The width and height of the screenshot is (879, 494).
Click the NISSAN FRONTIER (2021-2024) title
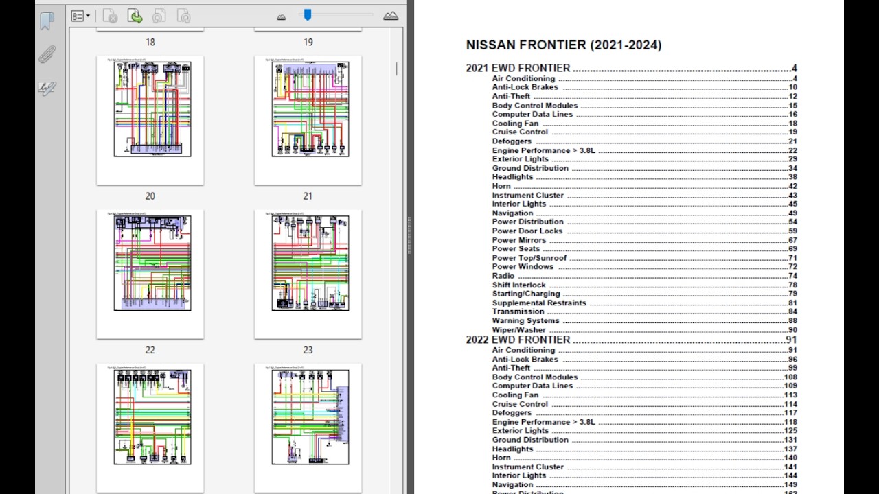(x=564, y=45)
